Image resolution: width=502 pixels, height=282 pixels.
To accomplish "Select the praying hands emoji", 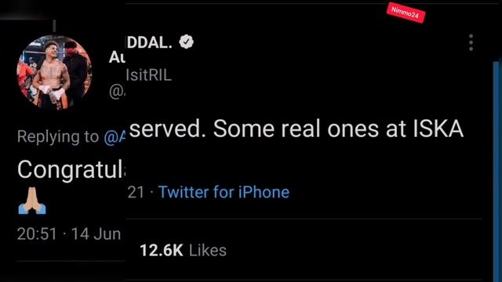I will [32, 201].
